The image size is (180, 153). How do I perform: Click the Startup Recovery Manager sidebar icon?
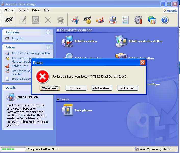click(x=8, y=58)
